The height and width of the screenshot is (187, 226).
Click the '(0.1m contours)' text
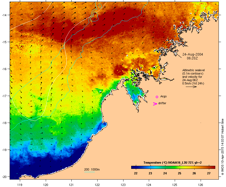[x=193, y=73]
